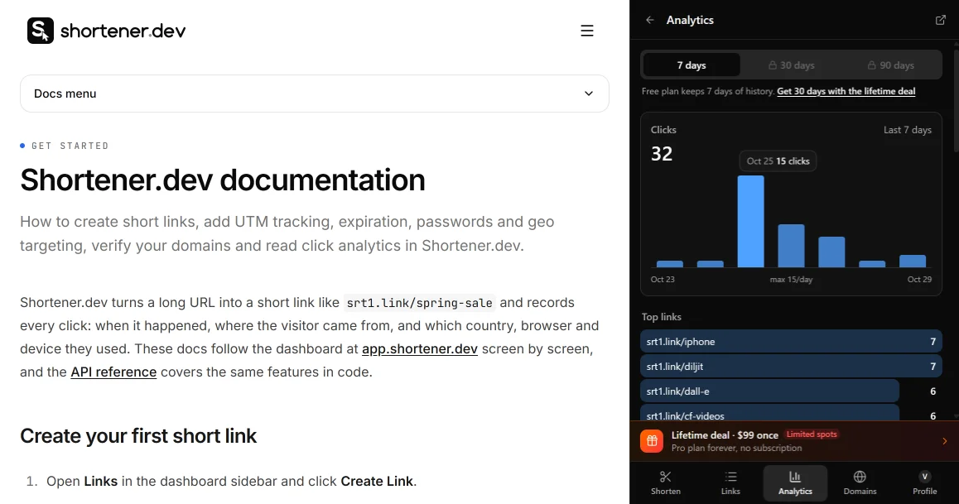Click the Oct 25 tallest chart bar
The image size is (959, 504).
tap(750, 222)
